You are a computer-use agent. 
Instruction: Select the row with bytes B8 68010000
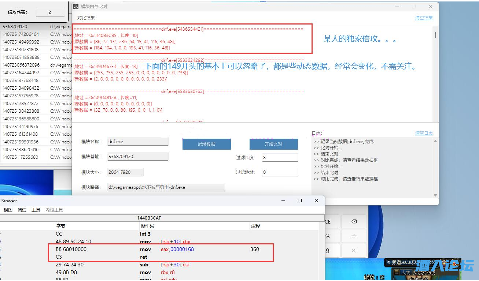click(x=159, y=249)
